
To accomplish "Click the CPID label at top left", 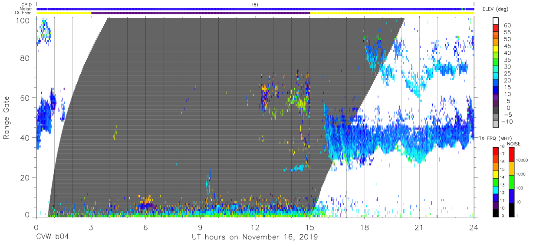I will [26, 5].
